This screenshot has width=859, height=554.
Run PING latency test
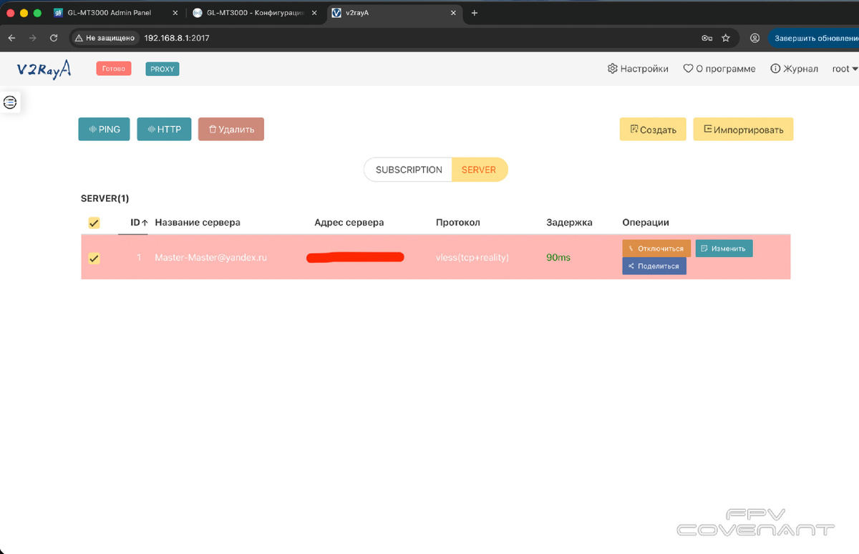[104, 130]
